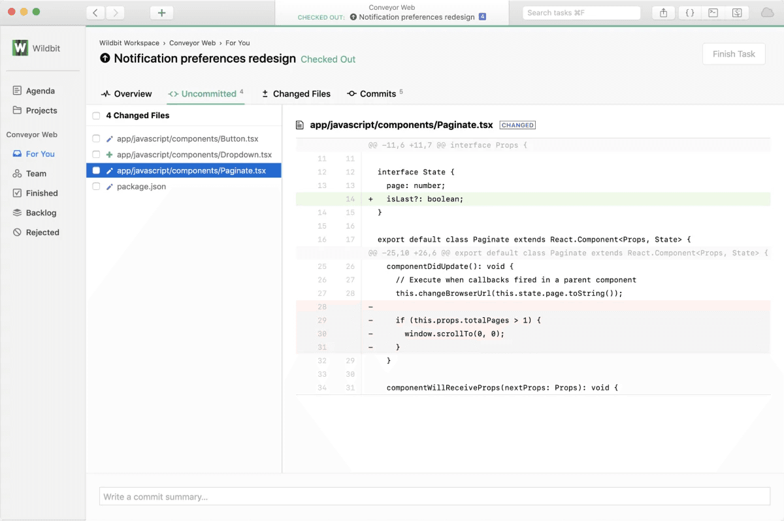Open the Backlog section
Image resolution: width=784 pixels, height=521 pixels.
tap(35, 213)
